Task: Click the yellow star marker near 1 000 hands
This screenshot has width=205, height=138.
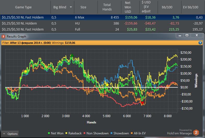Action: click(26, 71)
